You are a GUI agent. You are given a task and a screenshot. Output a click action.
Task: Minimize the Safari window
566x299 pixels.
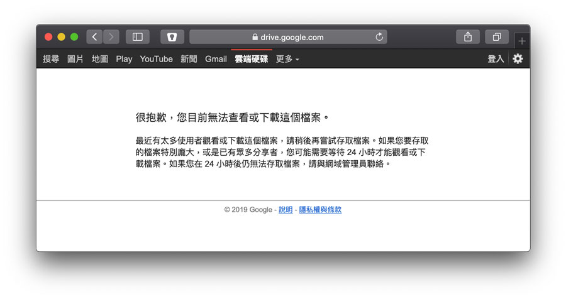pos(62,37)
